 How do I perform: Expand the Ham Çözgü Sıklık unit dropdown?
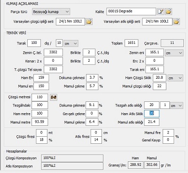click(x=175, y=78)
